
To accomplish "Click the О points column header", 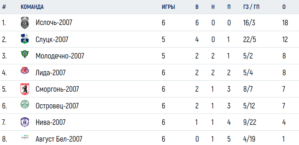I will pos(284,7).
